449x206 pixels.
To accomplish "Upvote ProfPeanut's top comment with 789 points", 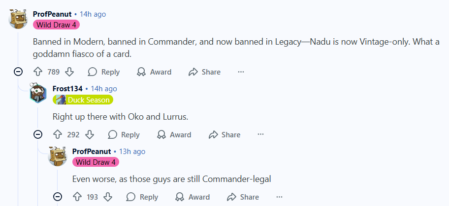I will (38, 72).
